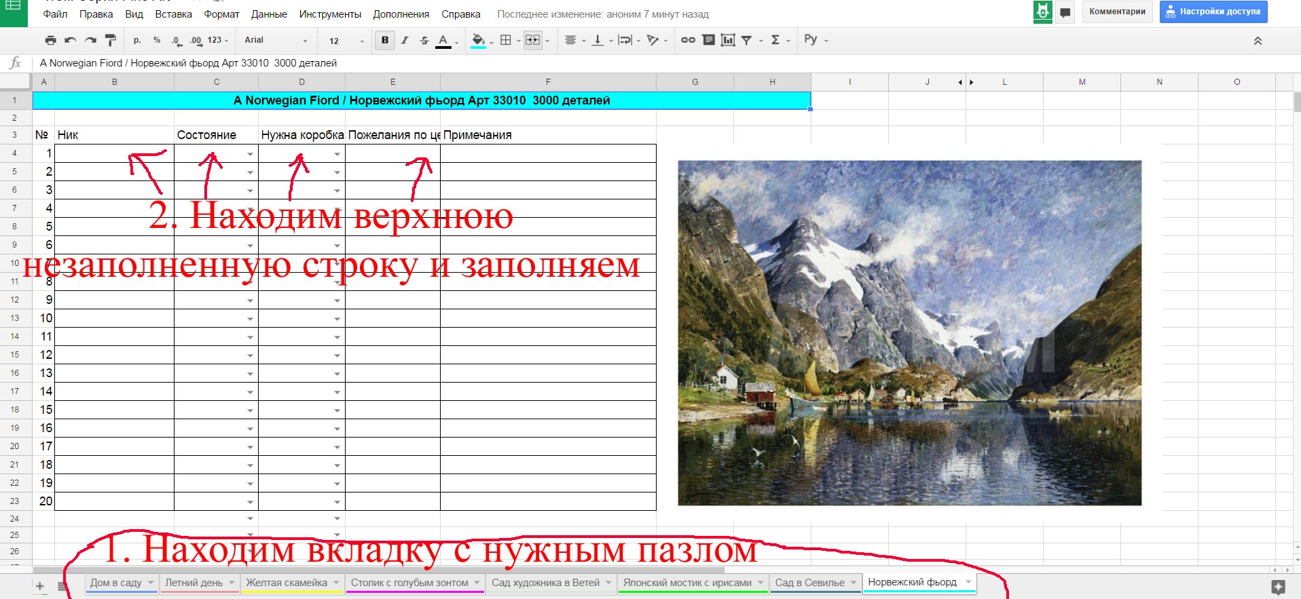
Task: Click the Norwegian fjord painting image
Action: point(909,332)
